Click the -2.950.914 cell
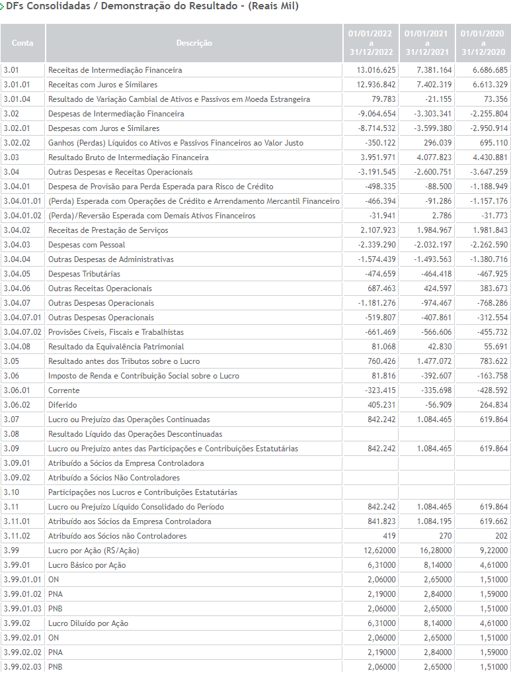The width and height of the screenshot is (511, 673). pos(489,128)
